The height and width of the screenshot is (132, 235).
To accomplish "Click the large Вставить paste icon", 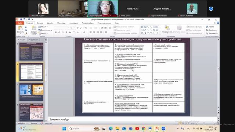I will 20,28.
